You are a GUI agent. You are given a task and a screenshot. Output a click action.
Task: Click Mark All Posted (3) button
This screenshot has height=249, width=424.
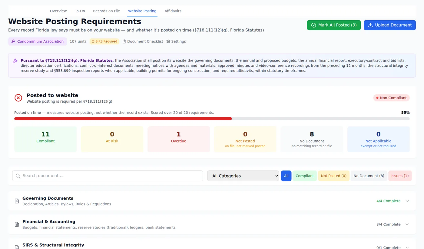(x=334, y=25)
